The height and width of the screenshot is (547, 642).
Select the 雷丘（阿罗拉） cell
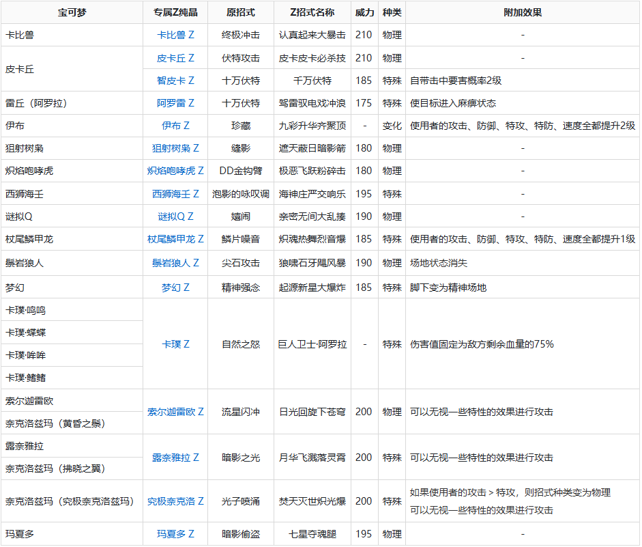(x=72, y=103)
